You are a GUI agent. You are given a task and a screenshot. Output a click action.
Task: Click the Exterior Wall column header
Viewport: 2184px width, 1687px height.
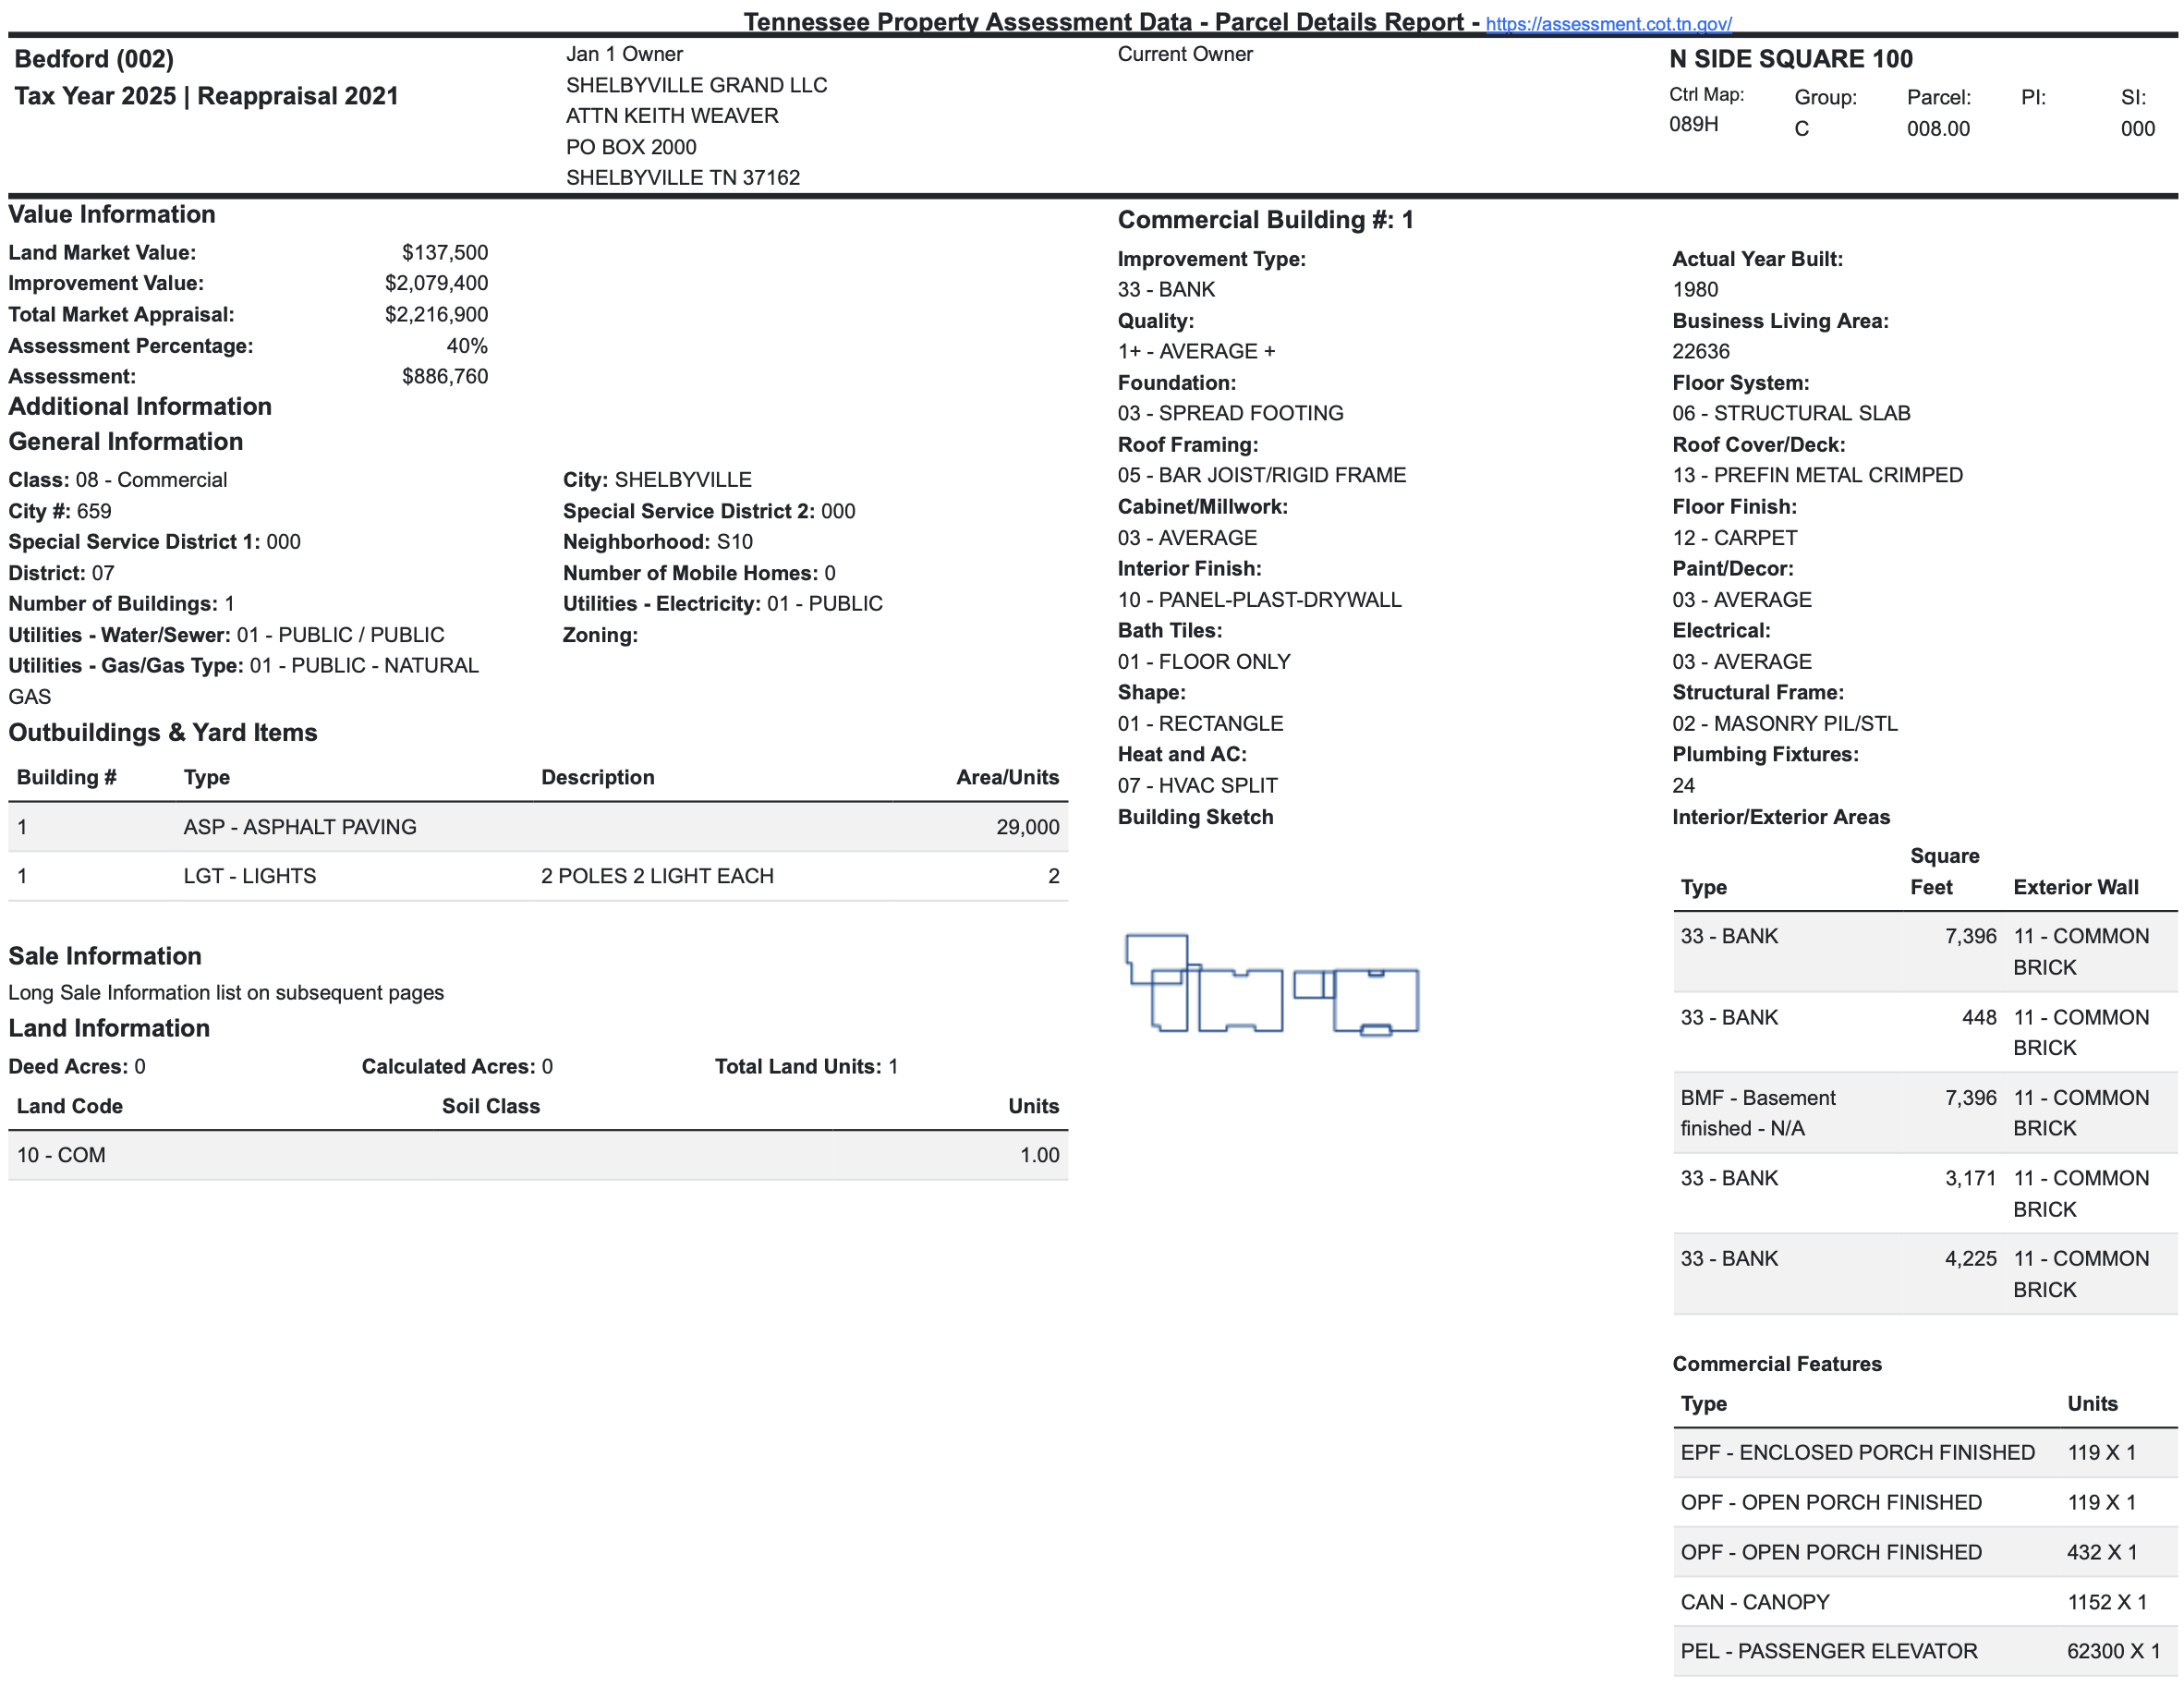2075,887
